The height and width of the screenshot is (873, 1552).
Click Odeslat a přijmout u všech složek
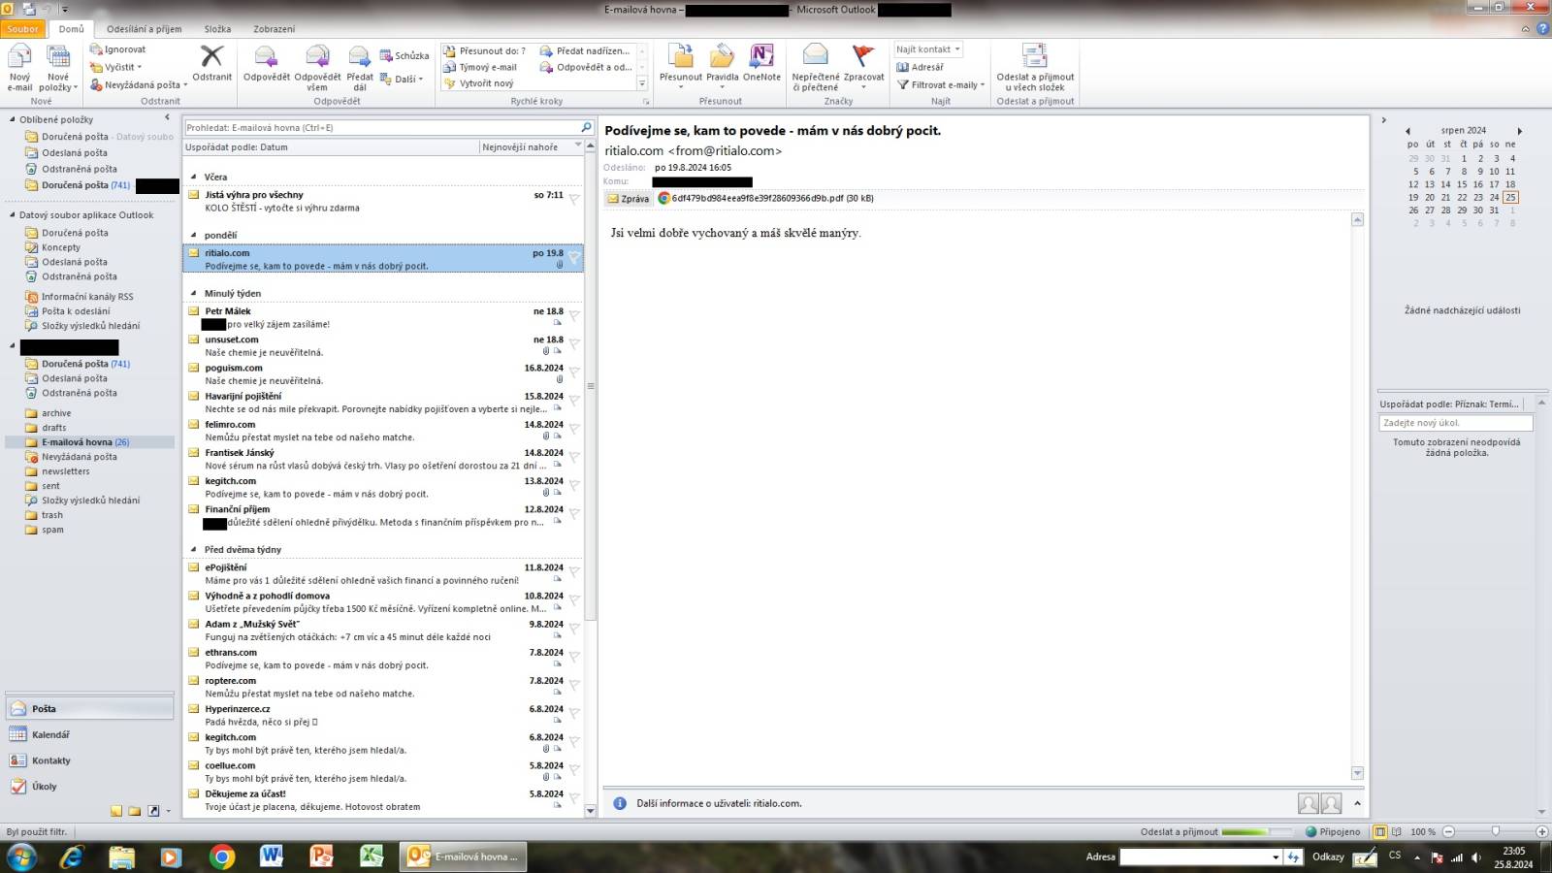pos(1035,67)
